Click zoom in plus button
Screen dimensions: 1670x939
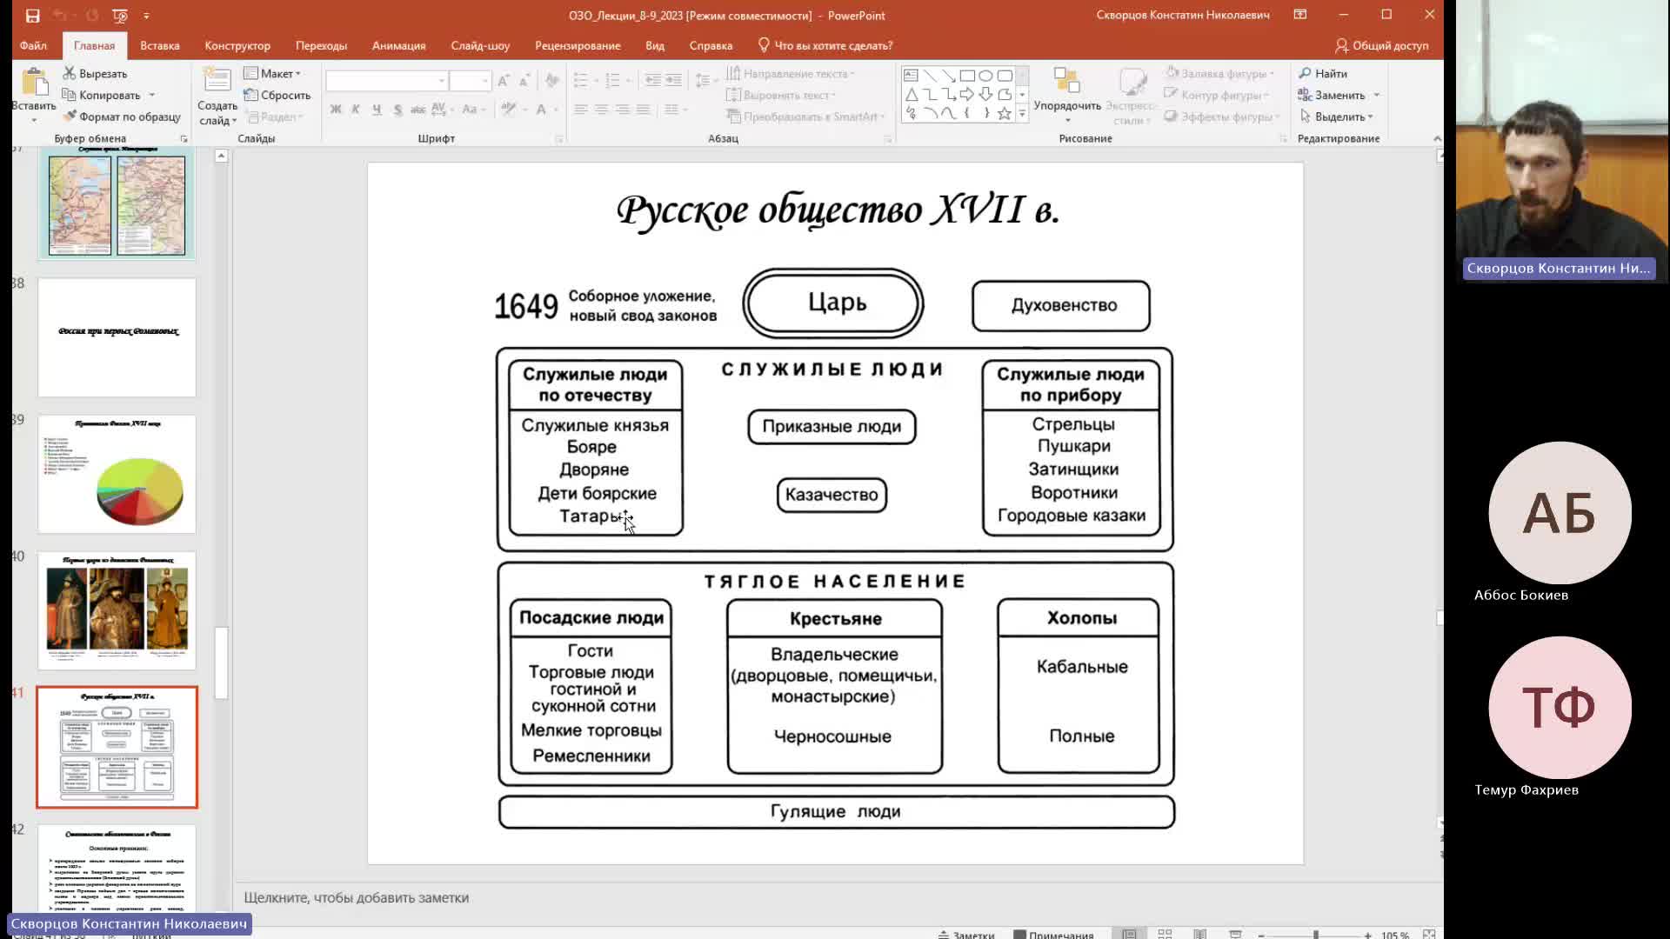pos(1368,935)
